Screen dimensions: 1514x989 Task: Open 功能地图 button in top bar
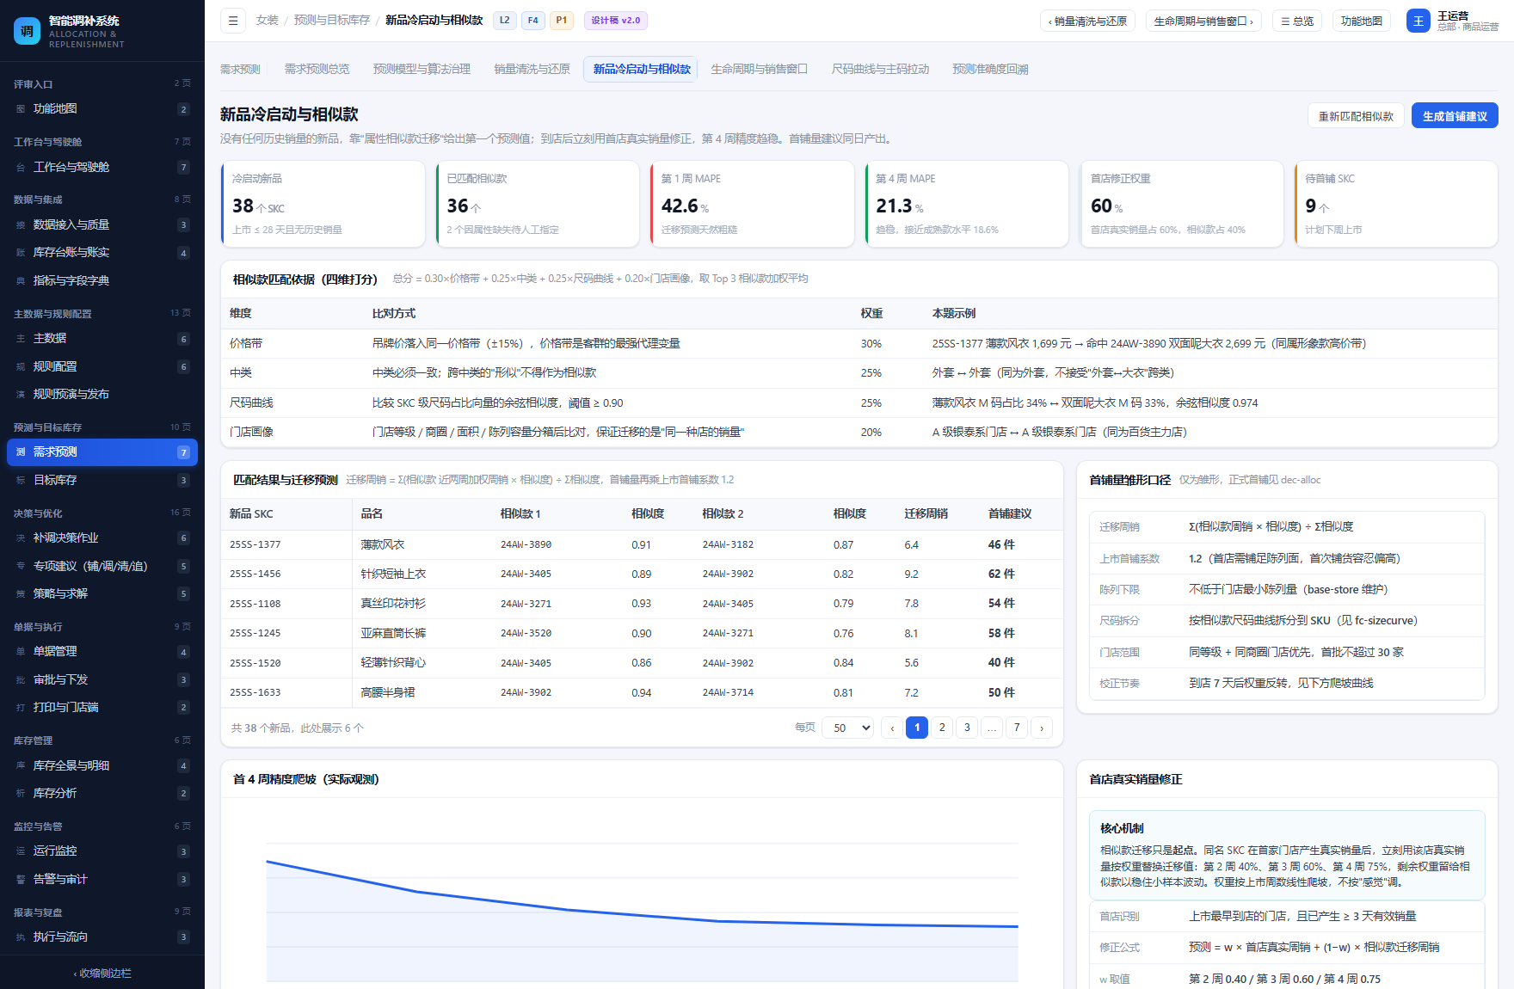(x=1362, y=21)
